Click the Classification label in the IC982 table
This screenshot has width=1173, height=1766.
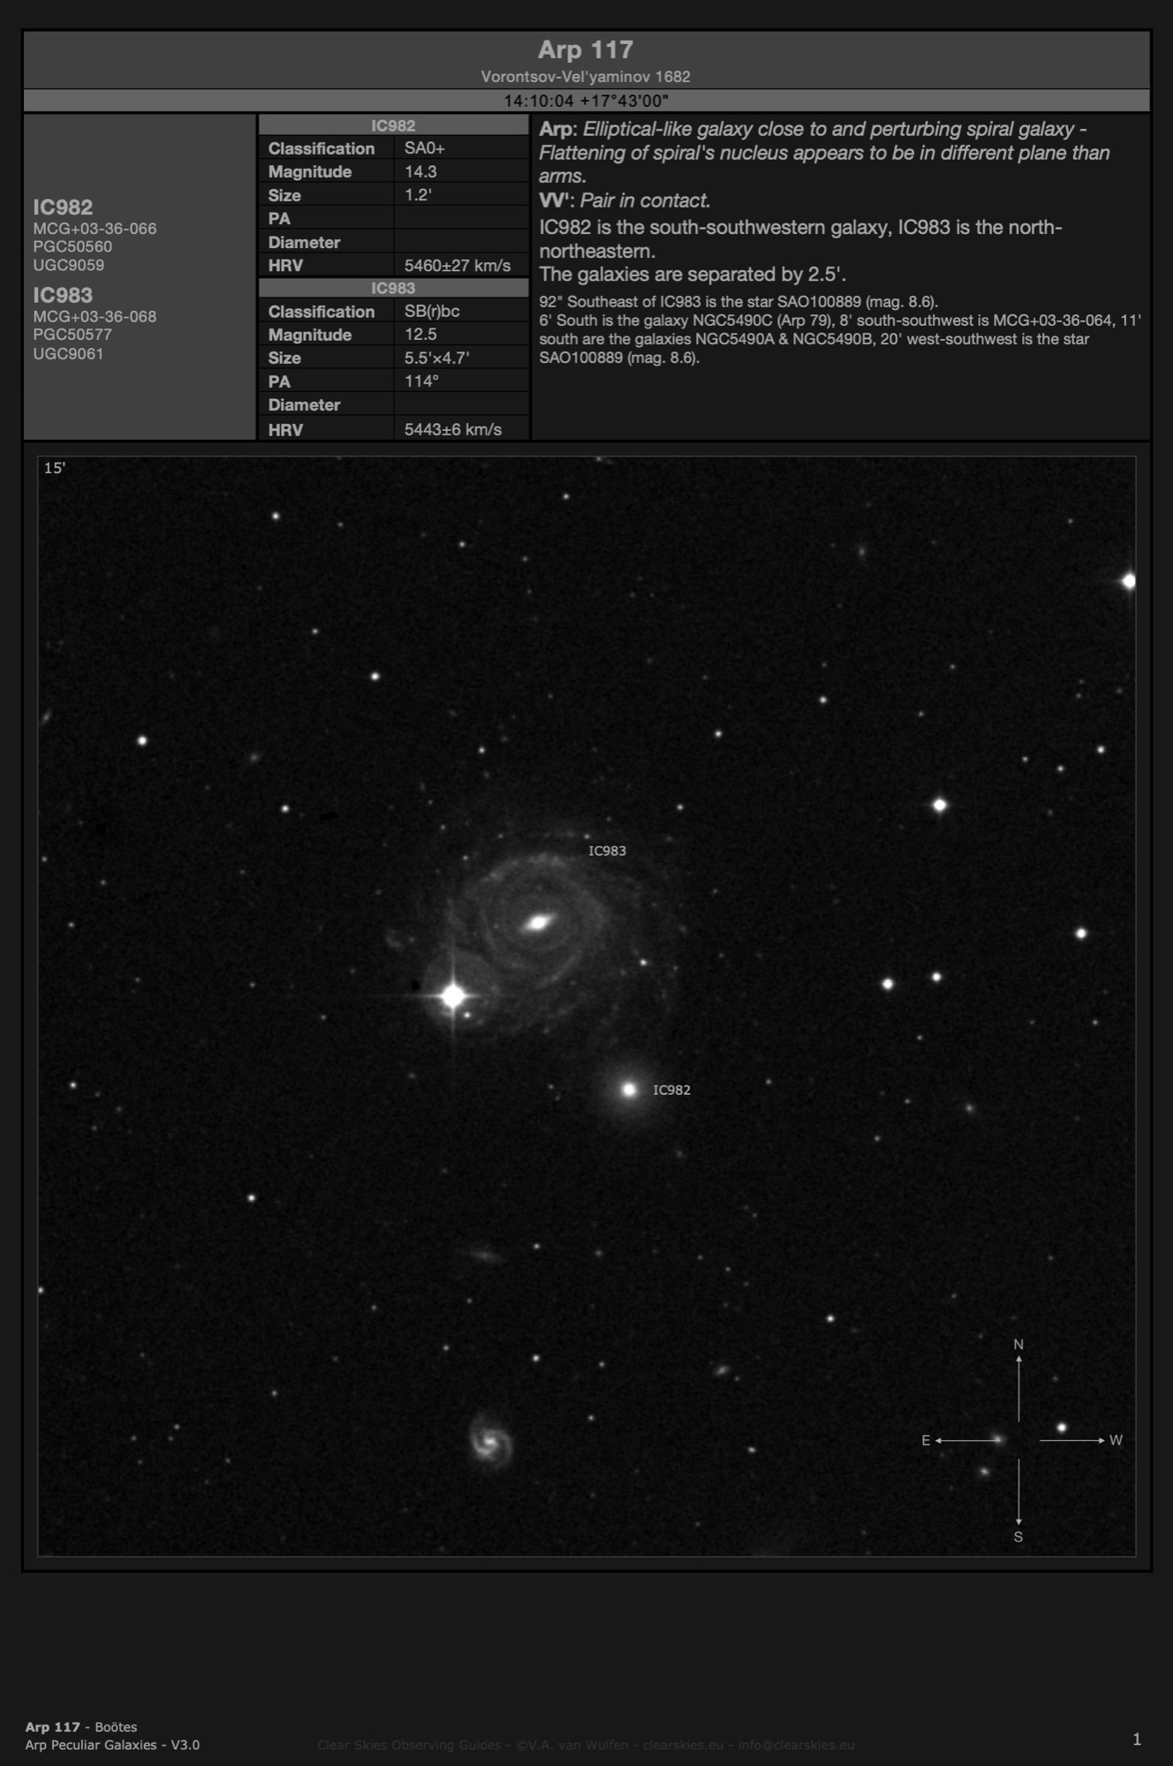(x=322, y=148)
